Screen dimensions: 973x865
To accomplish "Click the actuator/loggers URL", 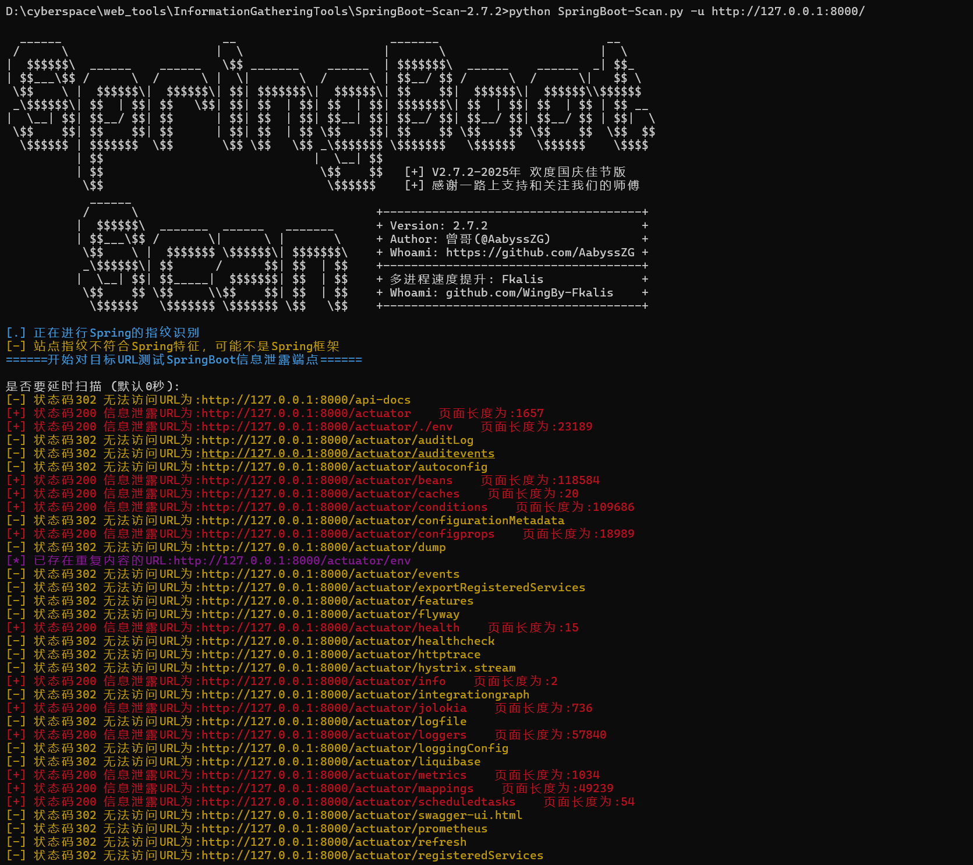I will [x=334, y=735].
